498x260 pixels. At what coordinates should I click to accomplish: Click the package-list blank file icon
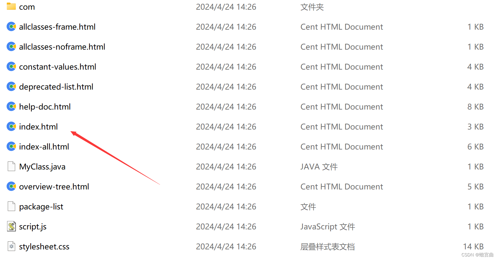(x=11, y=206)
